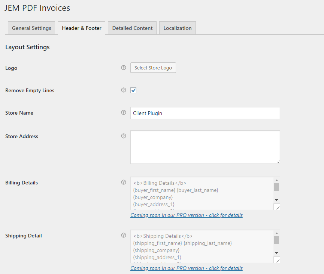Viewport: 324px width, 274px height.
Task: Click Billing Details scrollbar down arrow
Action: (276, 200)
